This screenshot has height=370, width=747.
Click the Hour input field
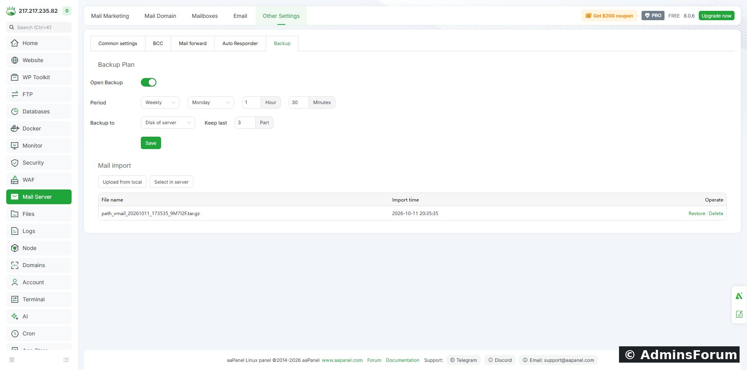click(x=251, y=102)
